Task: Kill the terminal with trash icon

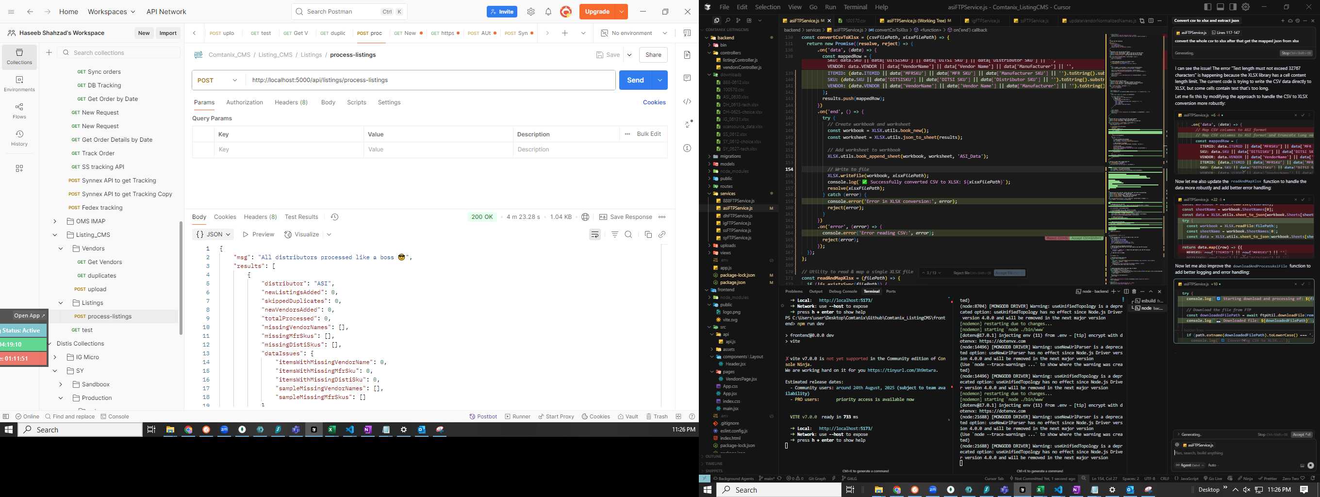Action: tap(1134, 292)
